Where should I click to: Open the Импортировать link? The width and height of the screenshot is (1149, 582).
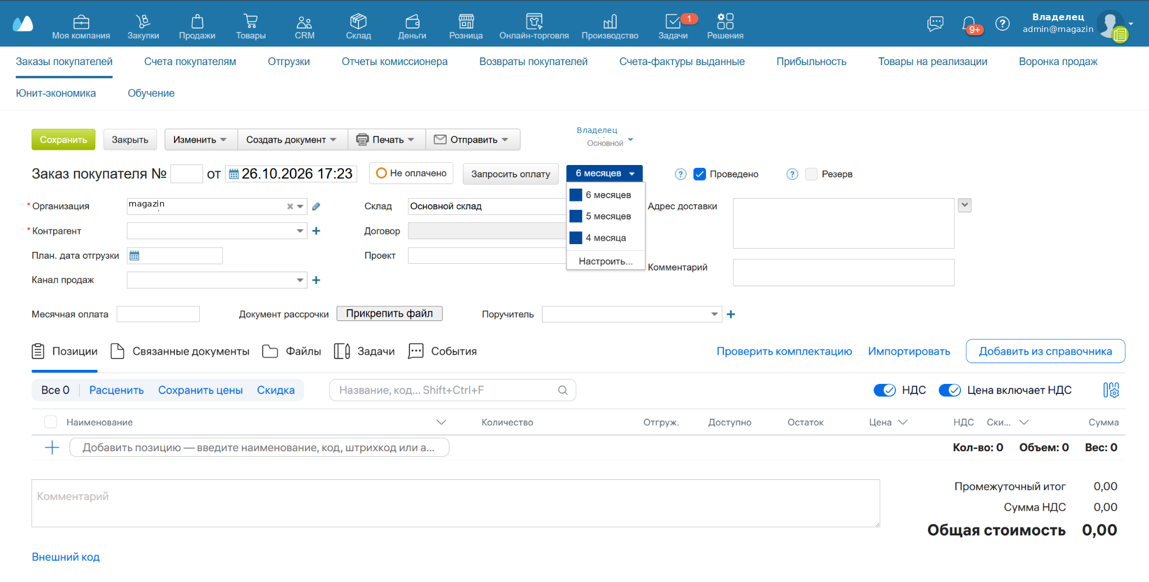(909, 351)
